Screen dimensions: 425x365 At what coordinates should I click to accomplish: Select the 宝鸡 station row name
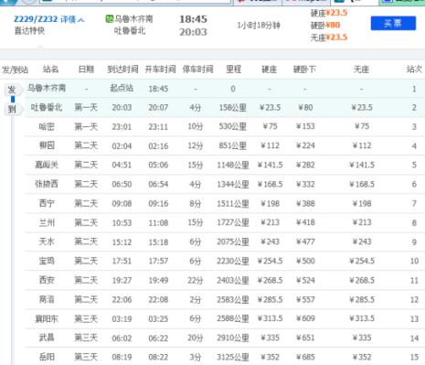[47, 261]
